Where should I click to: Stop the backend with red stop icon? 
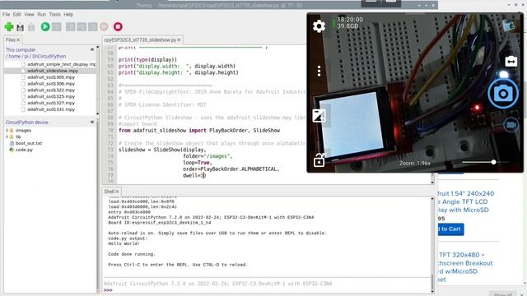118,26
